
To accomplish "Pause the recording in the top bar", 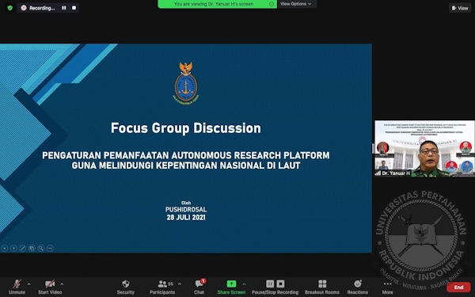I will coord(64,8).
